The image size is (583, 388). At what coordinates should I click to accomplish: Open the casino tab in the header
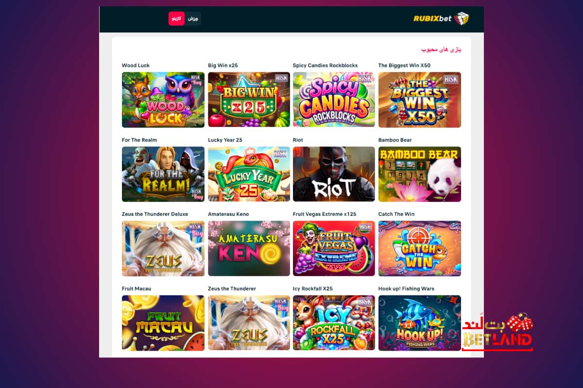click(x=176, y=18)
